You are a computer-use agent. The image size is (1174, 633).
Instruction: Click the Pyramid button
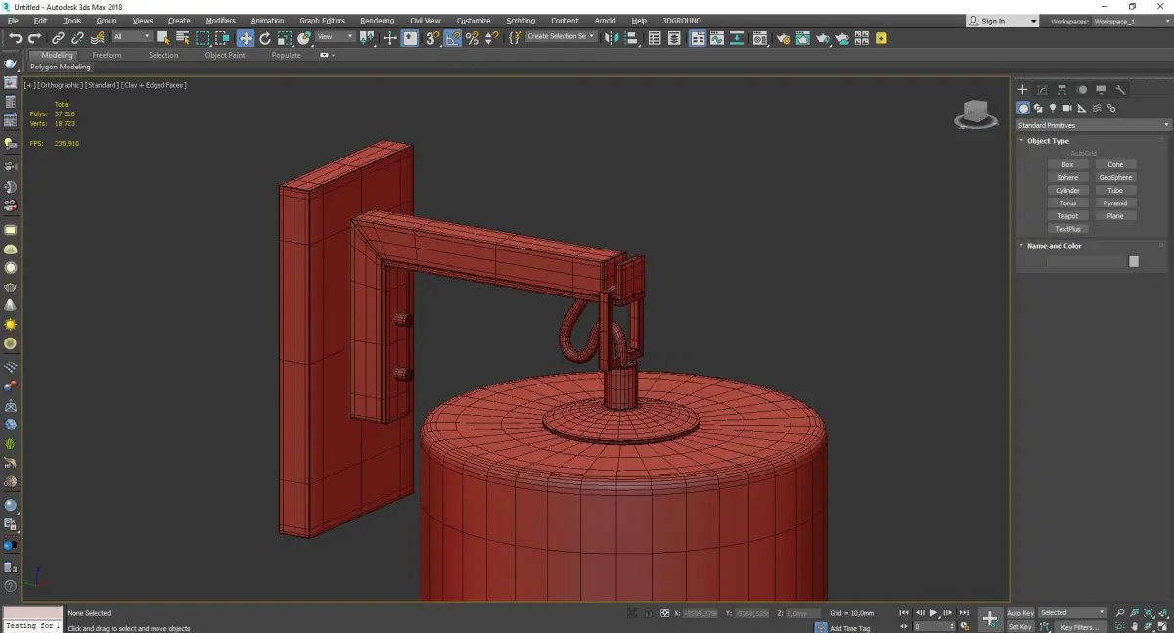pos(1115,203)
